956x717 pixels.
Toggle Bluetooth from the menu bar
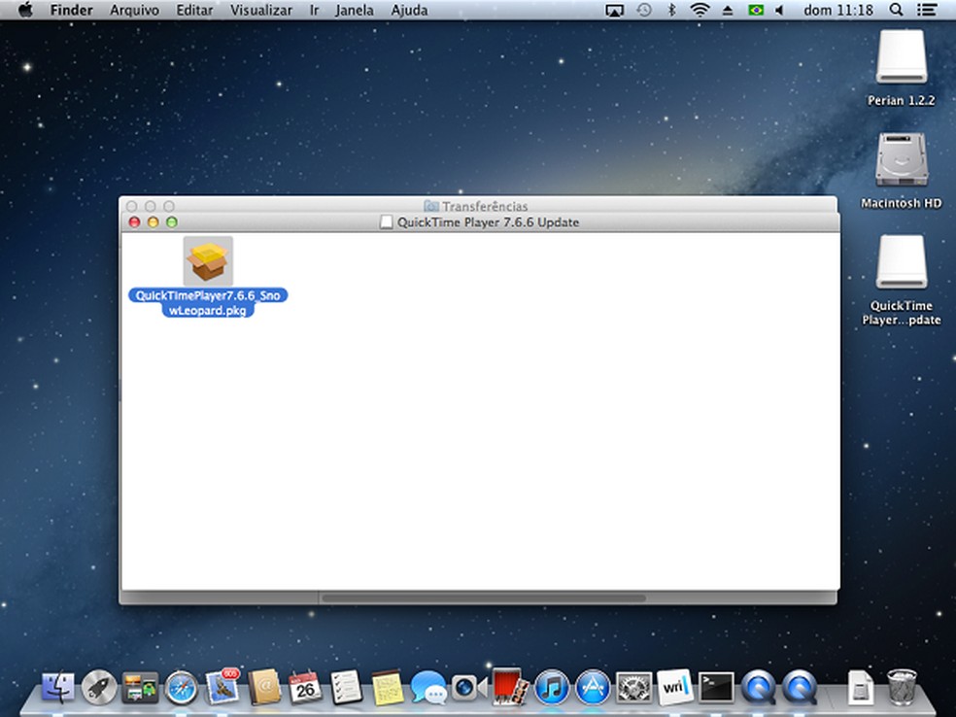(x=672, y=10)
